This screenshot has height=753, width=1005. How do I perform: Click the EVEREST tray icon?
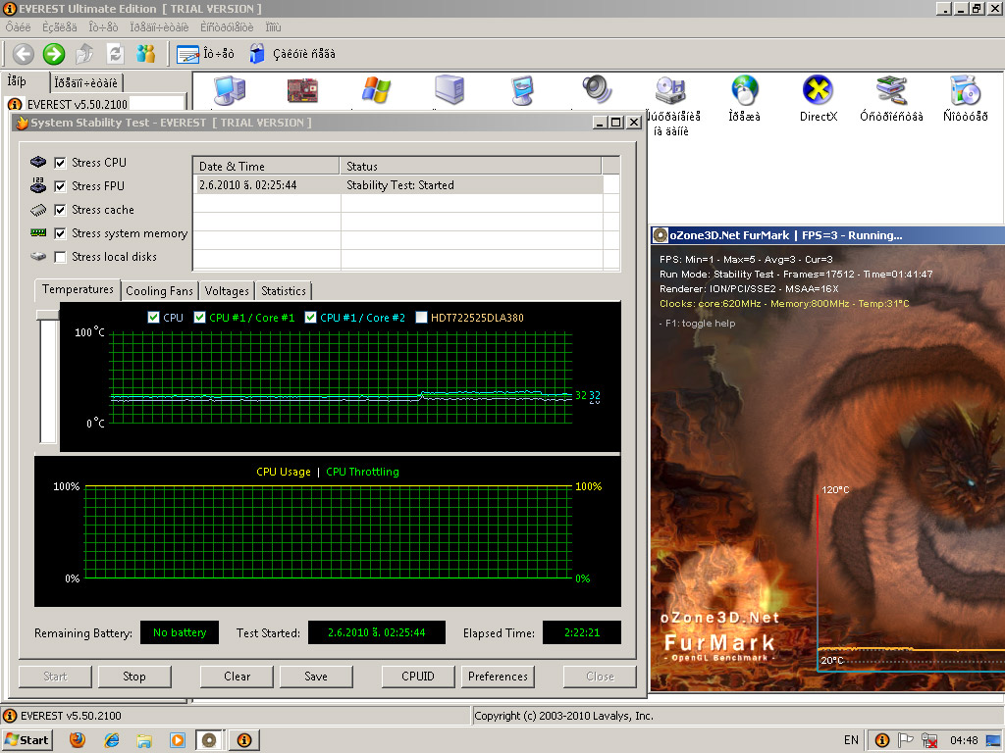click(882, 740)
